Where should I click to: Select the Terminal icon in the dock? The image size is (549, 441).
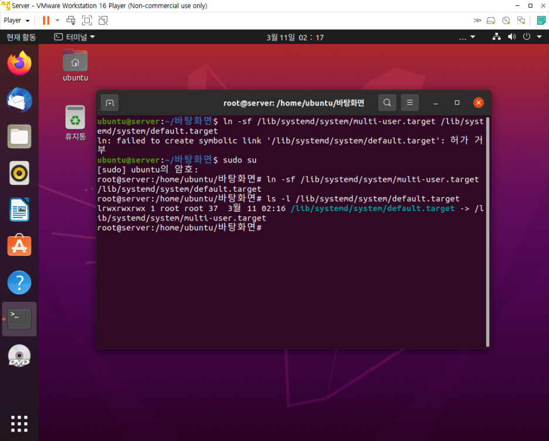(x=19, y=319)
